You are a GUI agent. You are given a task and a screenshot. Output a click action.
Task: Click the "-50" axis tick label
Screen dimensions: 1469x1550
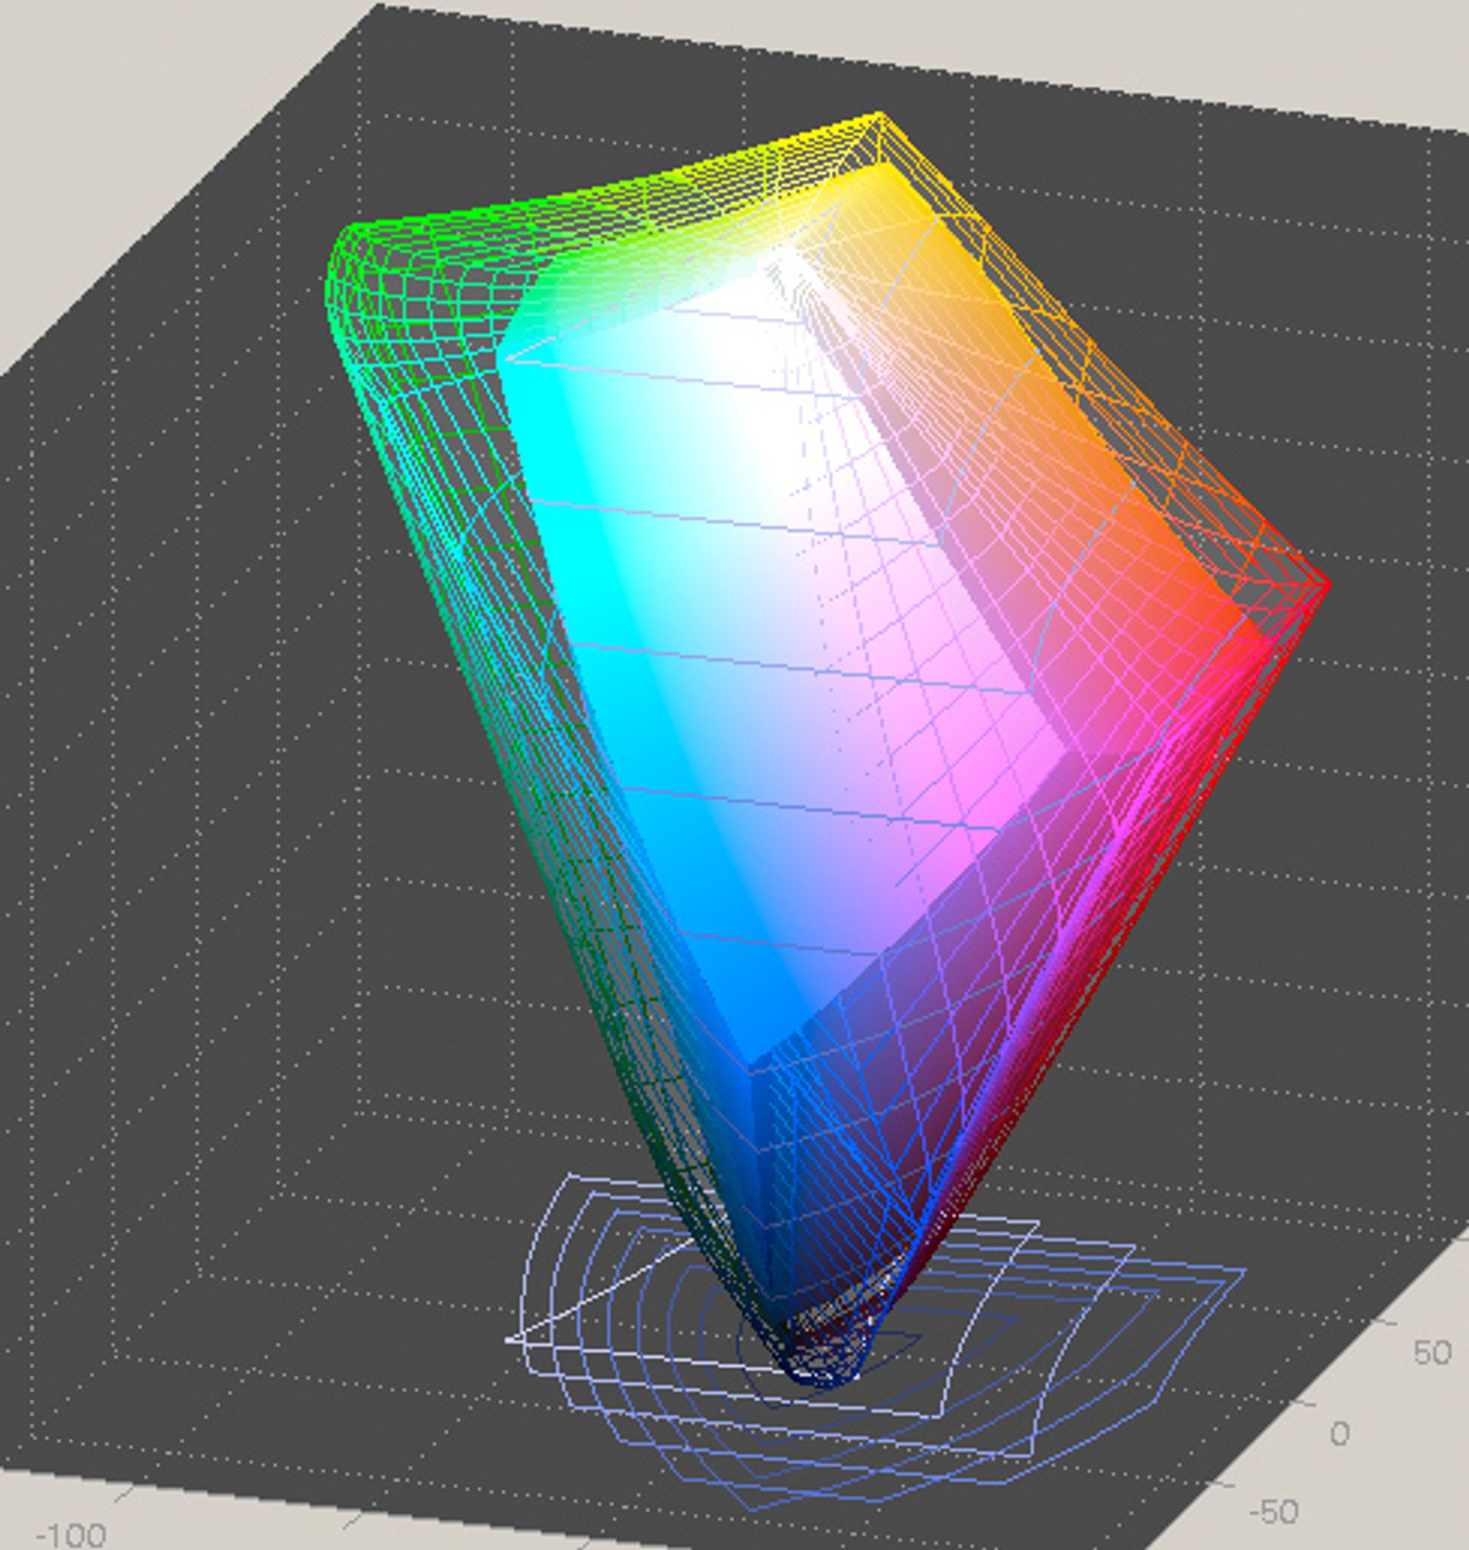[1274, 1511]
